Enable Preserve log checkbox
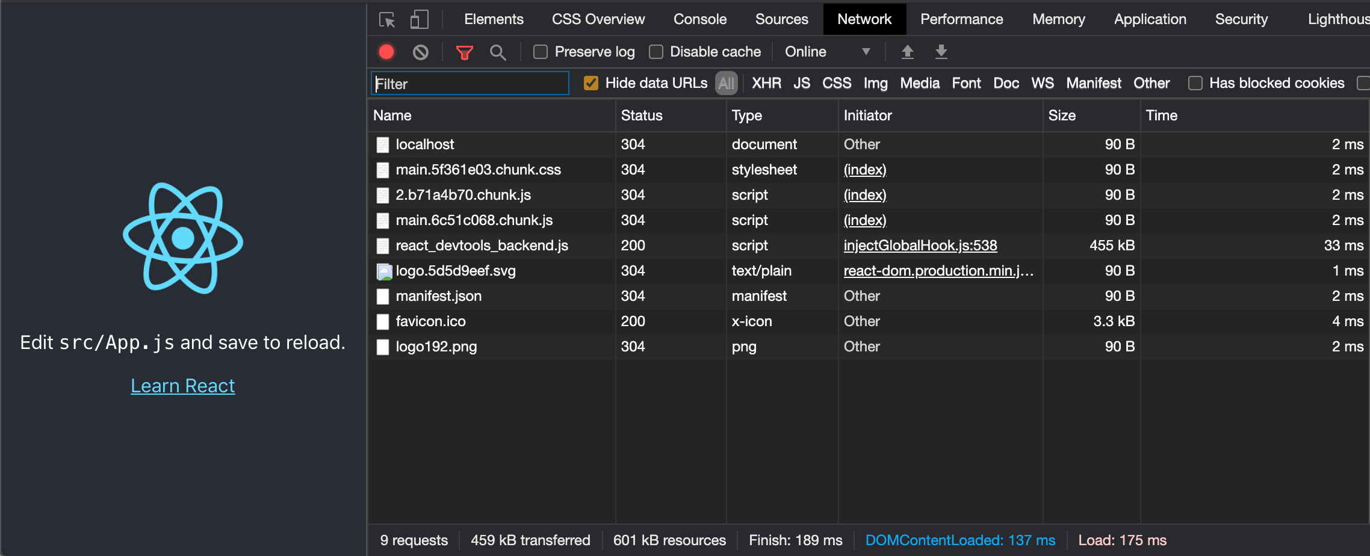 point(541,52)
